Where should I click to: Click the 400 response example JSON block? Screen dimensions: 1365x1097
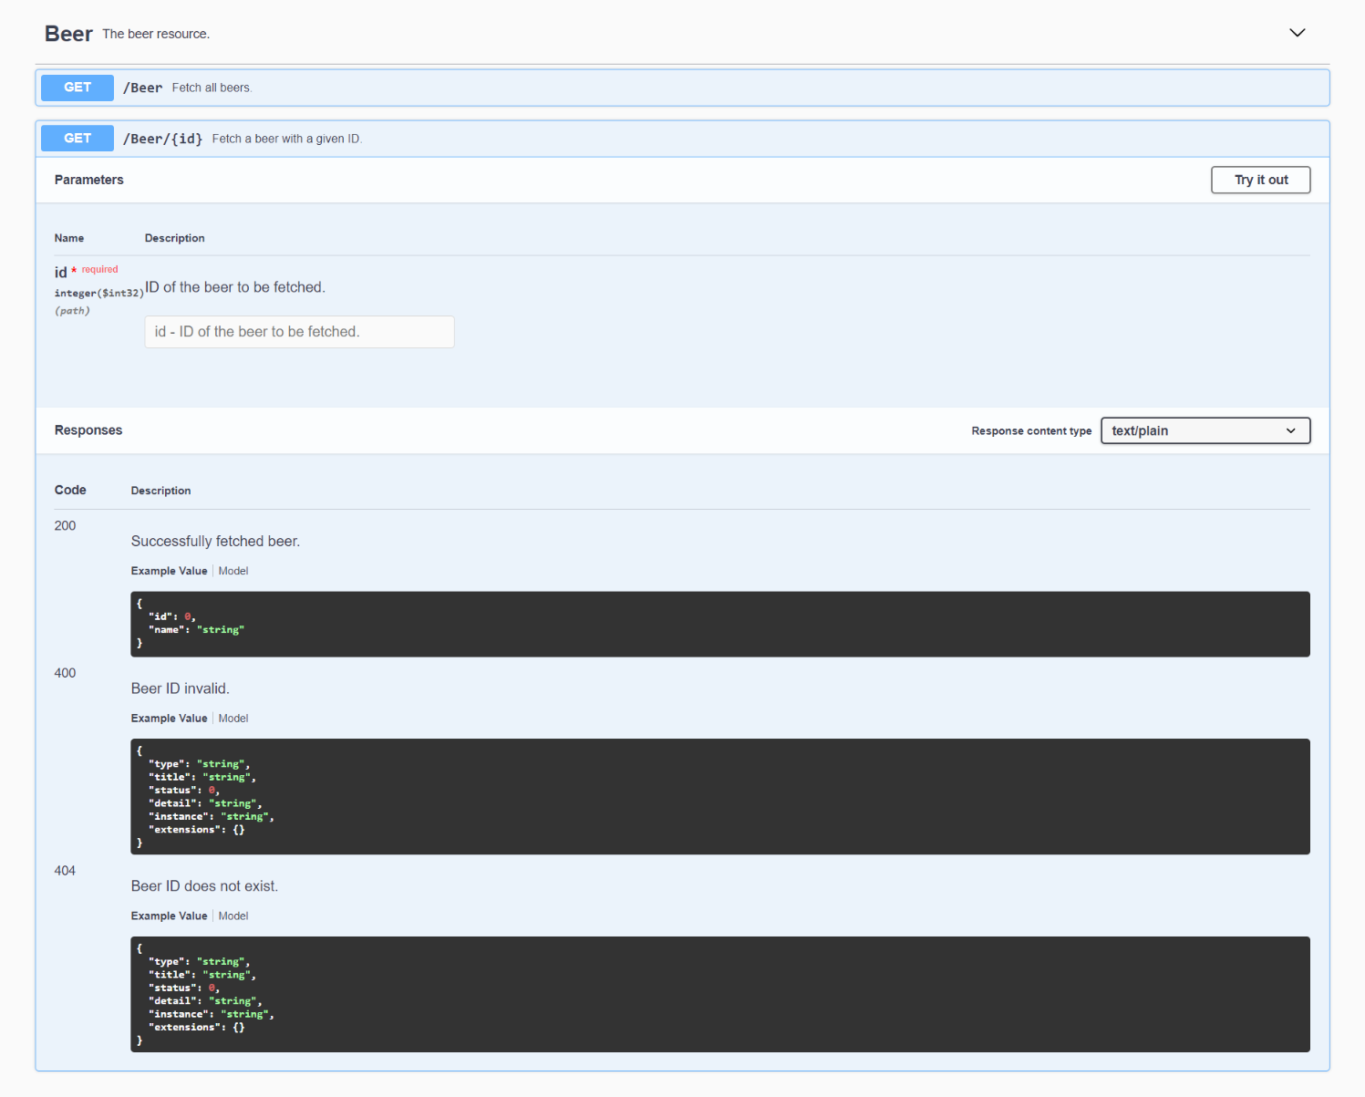pyautogui.click(x=720, y=796)
